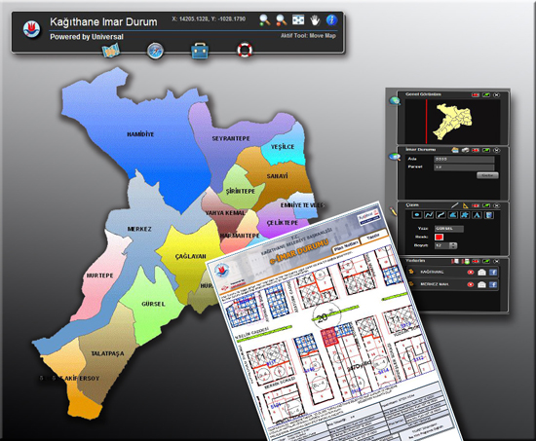This screenshot has height=441, width=536.
Task: Share Kağıthane row on Facebook
Action: pyautogui.click(x=493, y=273)
